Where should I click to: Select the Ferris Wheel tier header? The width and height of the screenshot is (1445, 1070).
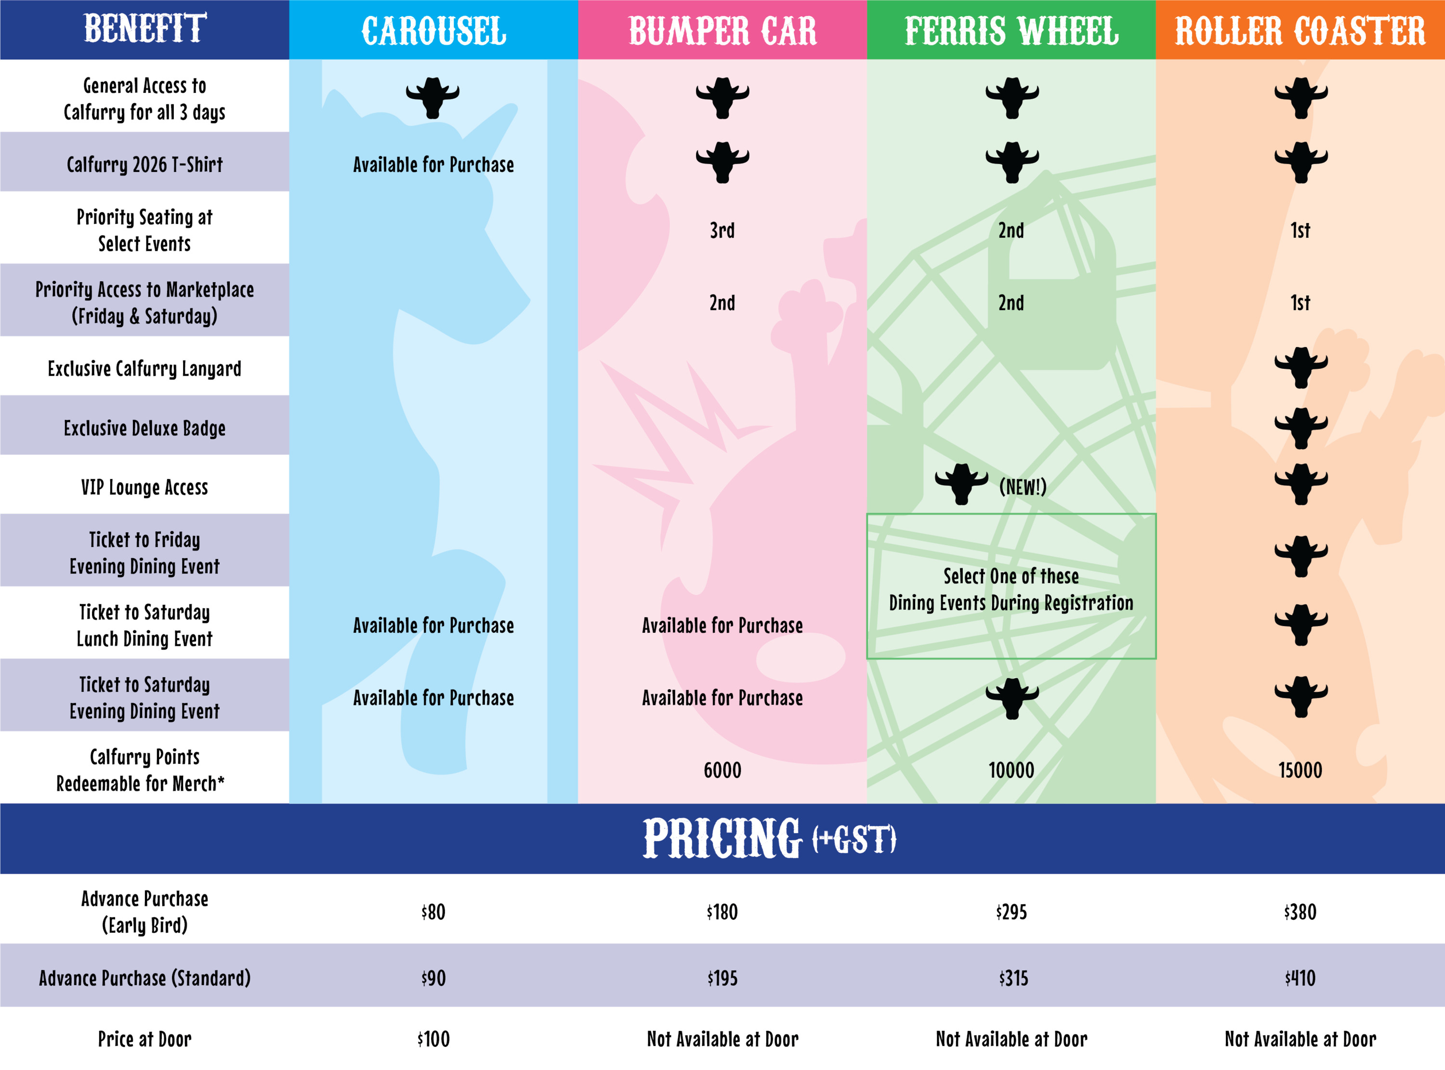[1011, 30]
